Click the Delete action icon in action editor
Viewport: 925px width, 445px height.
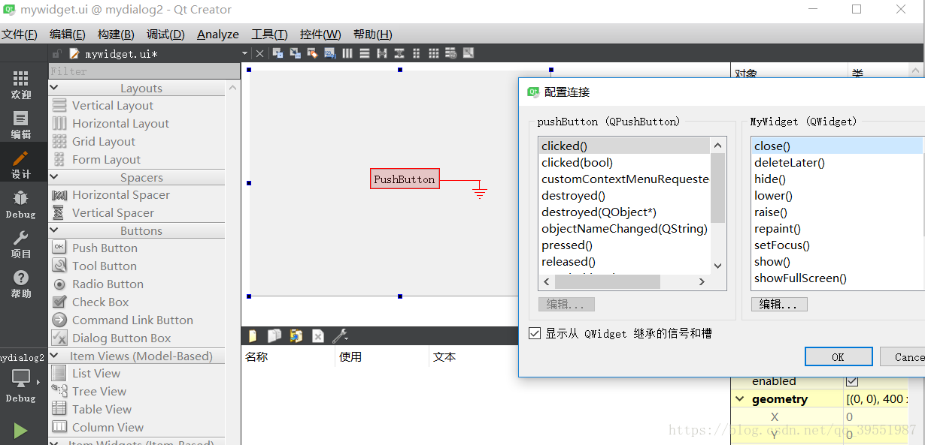pyautogui.click(x=318, y=335)
